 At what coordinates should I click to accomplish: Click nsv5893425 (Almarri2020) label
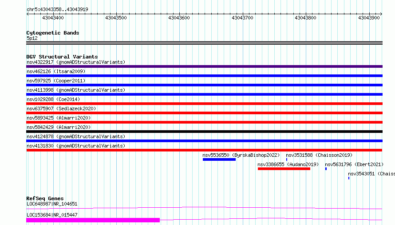coord(59,118)
